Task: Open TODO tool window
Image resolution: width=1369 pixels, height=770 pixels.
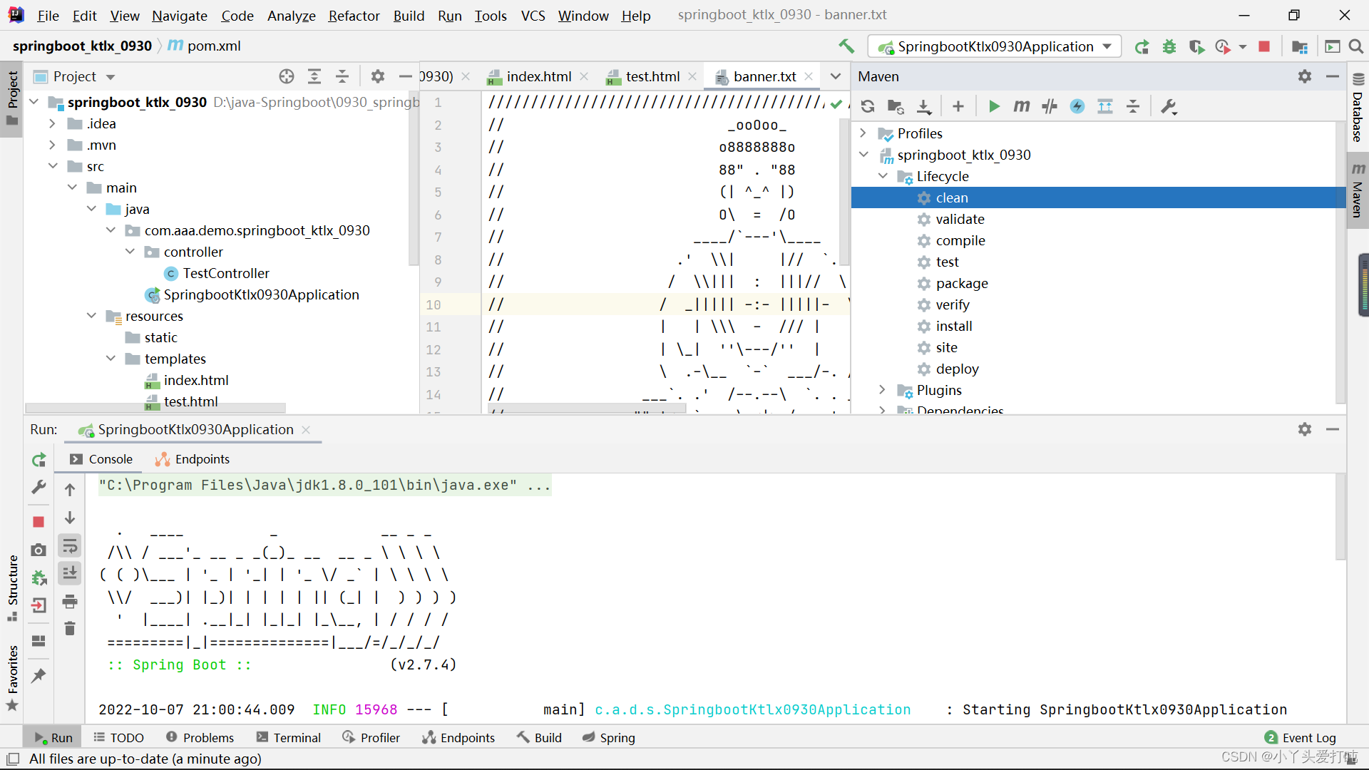Action: [118, 738]
